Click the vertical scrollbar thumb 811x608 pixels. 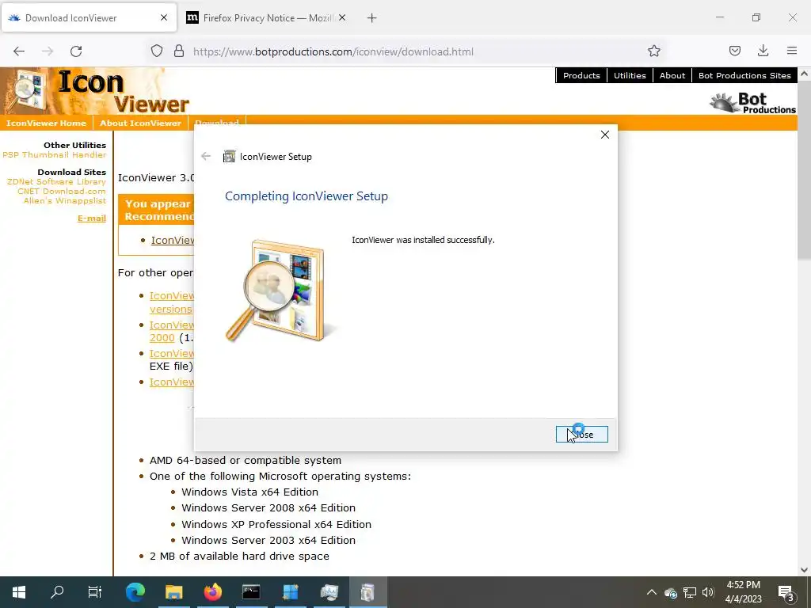(x=805, y=171)
